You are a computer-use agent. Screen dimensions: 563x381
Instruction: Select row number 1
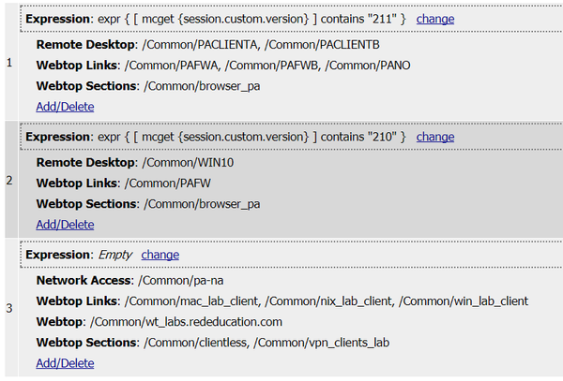tap(9, 63)
